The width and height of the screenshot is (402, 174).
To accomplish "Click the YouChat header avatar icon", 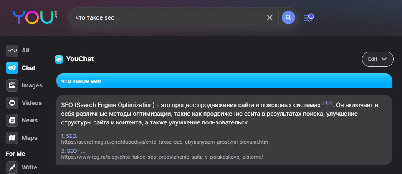I will click(59, 59).
